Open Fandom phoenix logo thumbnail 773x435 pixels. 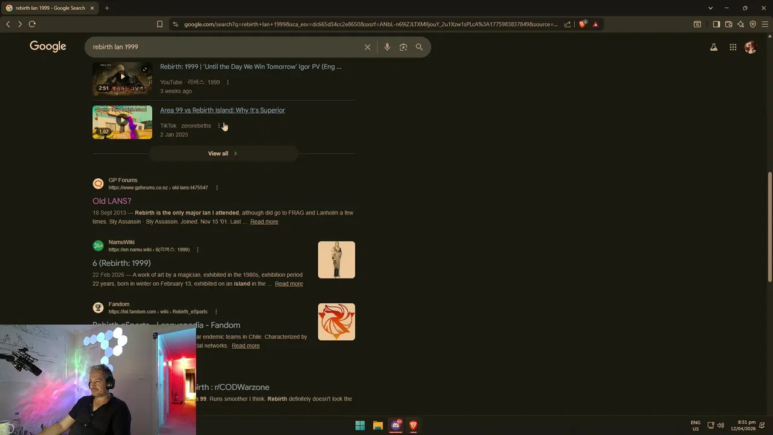tap(336, 322)
